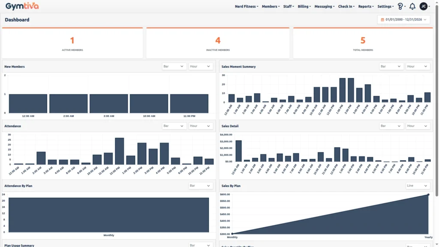The height and width of the screenshot is (247, 439).
Task: Open the JC user avatar menu
Action: 423,6
